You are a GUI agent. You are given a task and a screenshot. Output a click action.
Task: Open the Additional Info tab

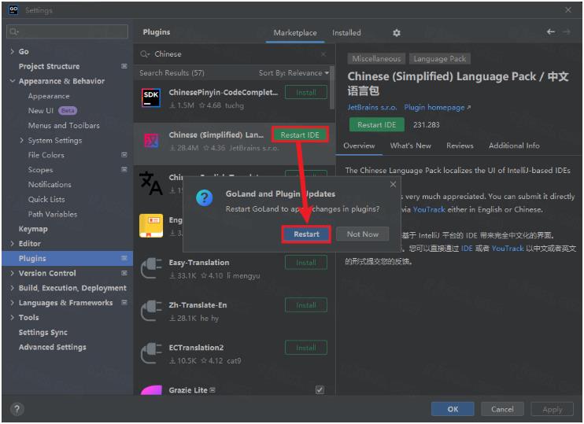tap(514, 146)
